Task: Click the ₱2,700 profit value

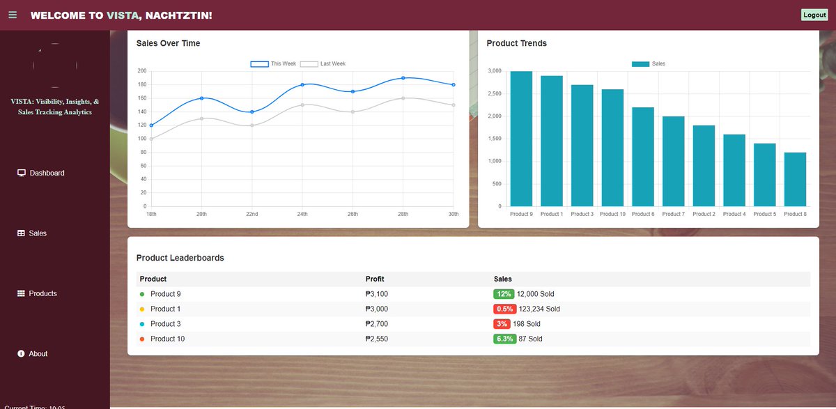Action: click(x=377, y=324)
